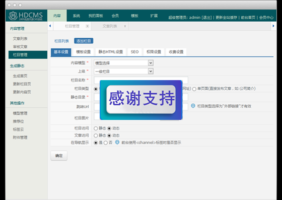This screenshot has height=200, width=282.
Task: Select first 栏目类型 radio option
Action: coord(96,89)
